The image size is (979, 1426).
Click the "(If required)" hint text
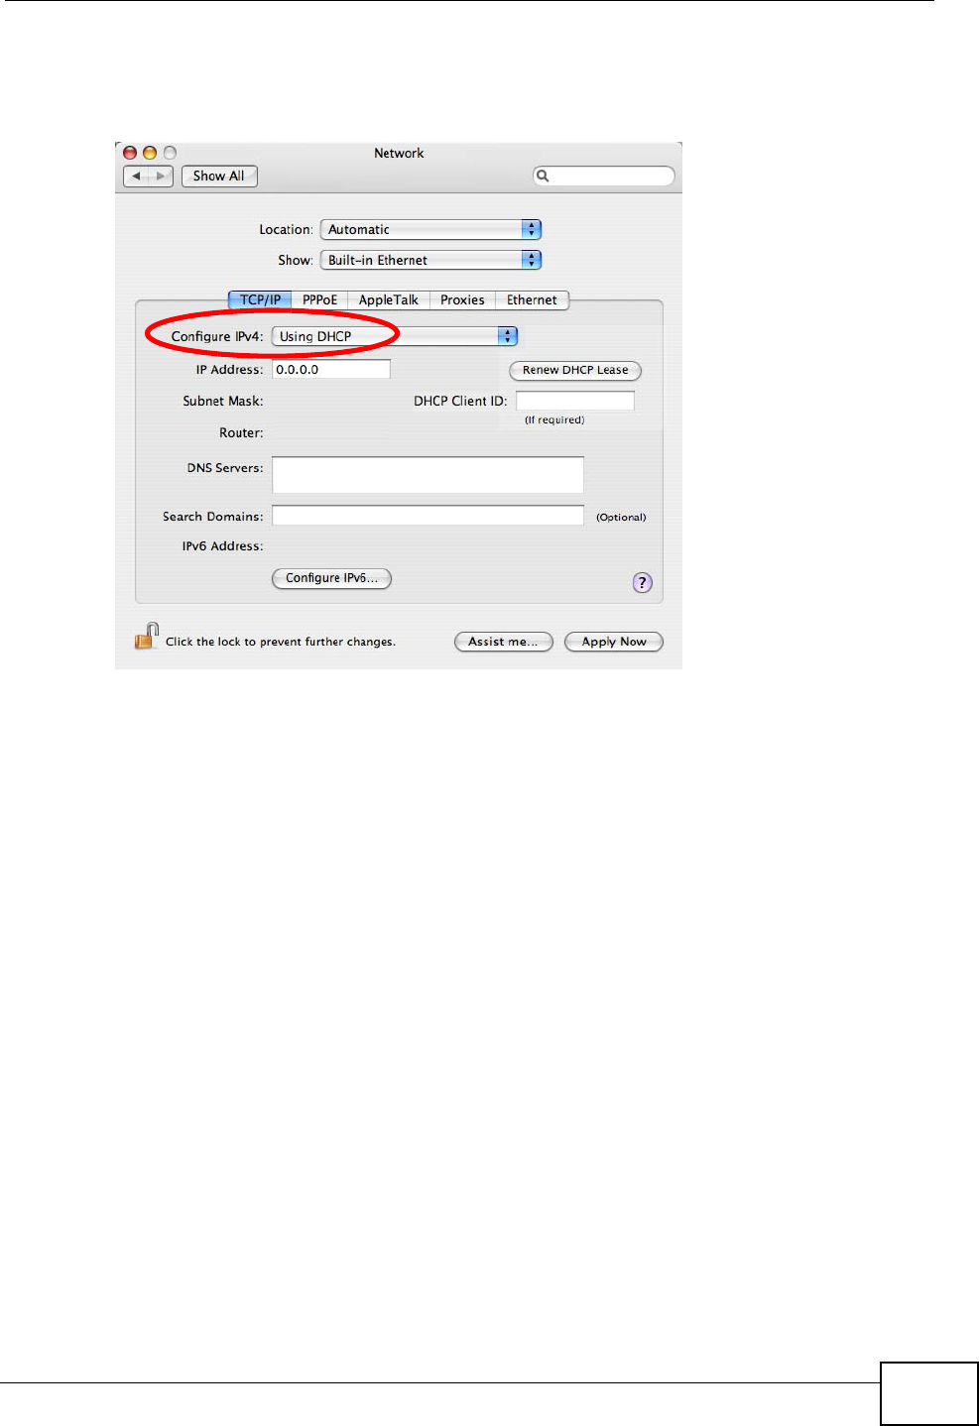coord(554,420)
